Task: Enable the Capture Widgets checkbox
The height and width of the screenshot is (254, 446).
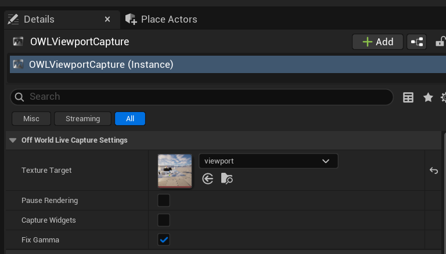Action: [164, 220]
